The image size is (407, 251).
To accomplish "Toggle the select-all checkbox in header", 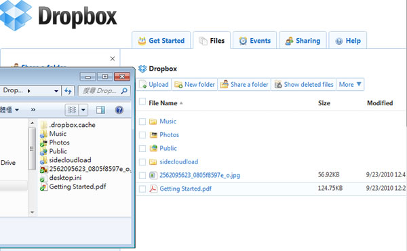I will pyautogui.click(x=142, y=102).
